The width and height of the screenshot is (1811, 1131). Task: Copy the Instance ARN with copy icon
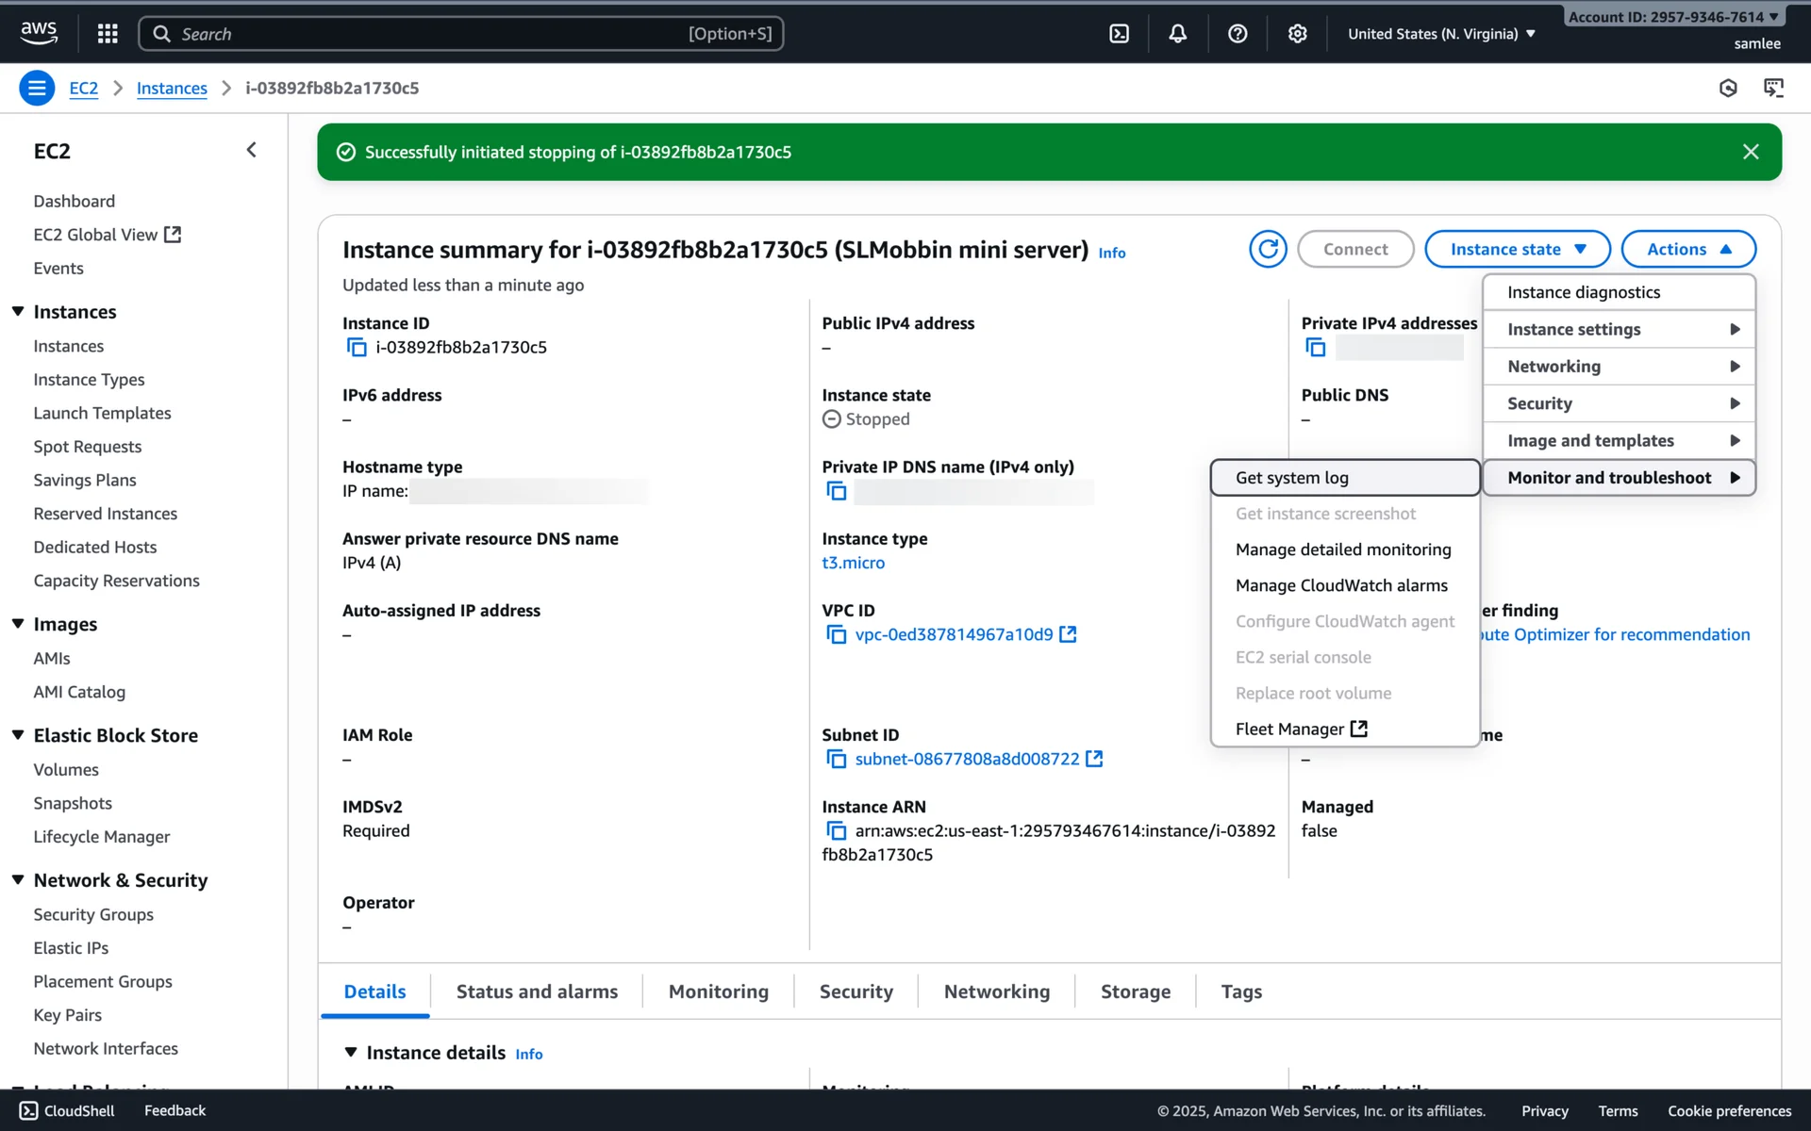836,831
